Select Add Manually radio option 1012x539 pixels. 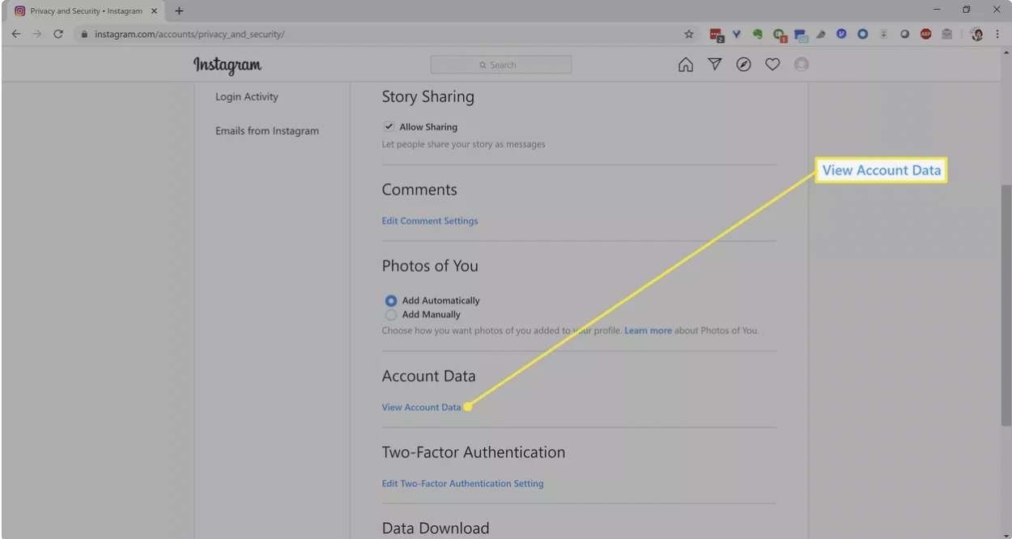coord(391,315)
